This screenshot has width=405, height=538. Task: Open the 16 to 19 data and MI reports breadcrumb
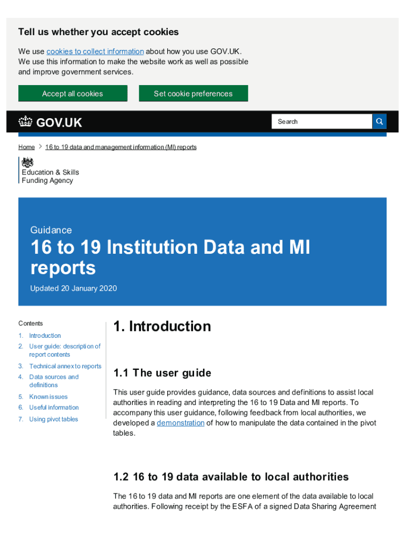(120, 147)
